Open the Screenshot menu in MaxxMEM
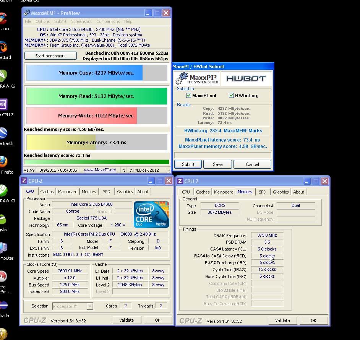The image size is (360, 340). 81,21
